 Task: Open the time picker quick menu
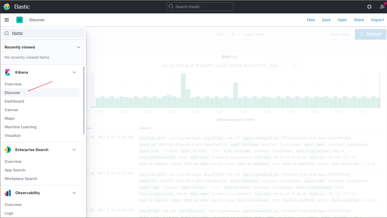pyautogui.click(x=235, y=34)
